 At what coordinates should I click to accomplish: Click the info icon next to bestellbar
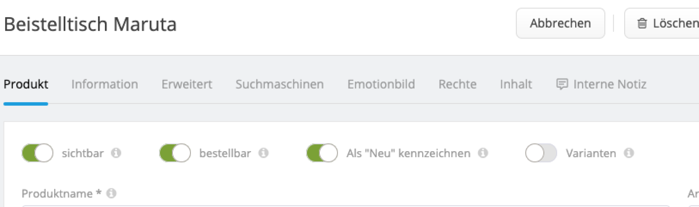click(263, 153)
